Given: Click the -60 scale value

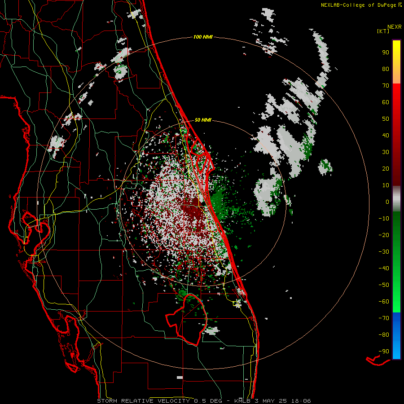Looking at the screenshot, I should pos(384,302).
